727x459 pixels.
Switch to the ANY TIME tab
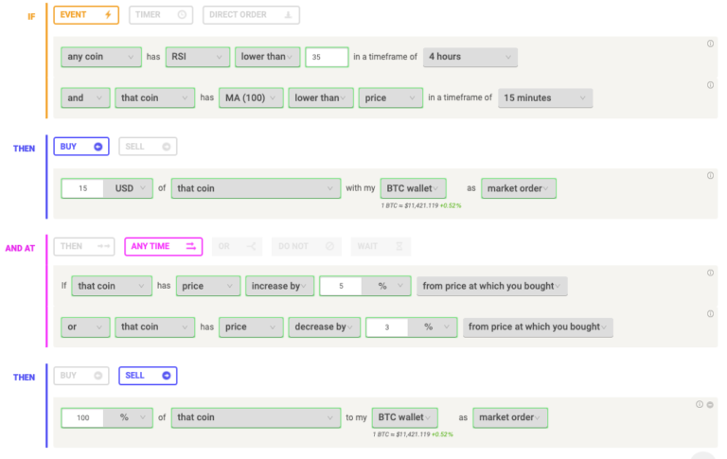163,246
